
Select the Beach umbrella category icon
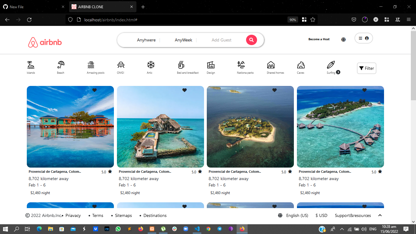point(61,65)
